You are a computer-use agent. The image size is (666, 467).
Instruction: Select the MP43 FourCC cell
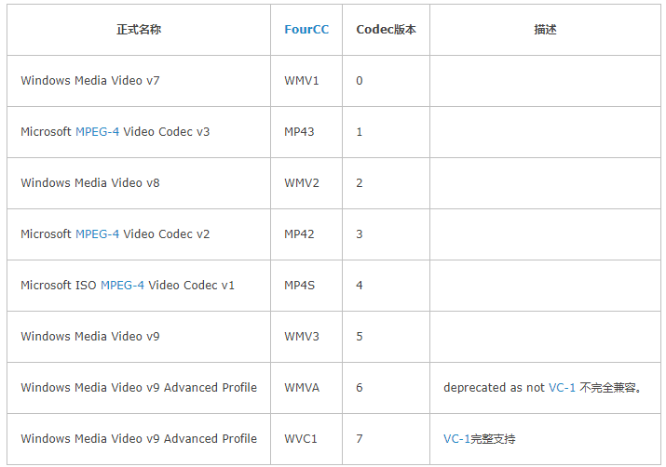306,132
